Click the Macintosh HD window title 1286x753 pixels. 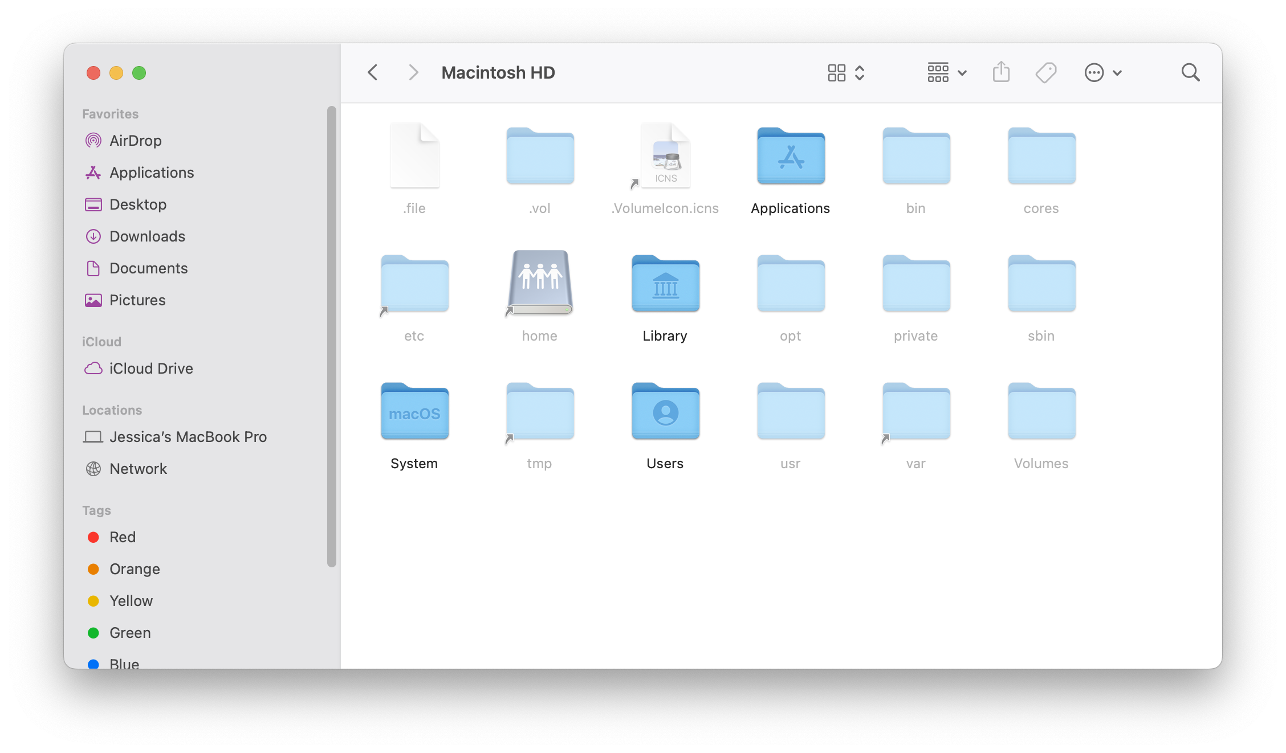498,73
